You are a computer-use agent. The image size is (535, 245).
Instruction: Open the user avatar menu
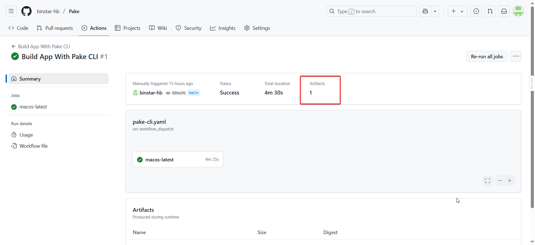pos(518,11)
